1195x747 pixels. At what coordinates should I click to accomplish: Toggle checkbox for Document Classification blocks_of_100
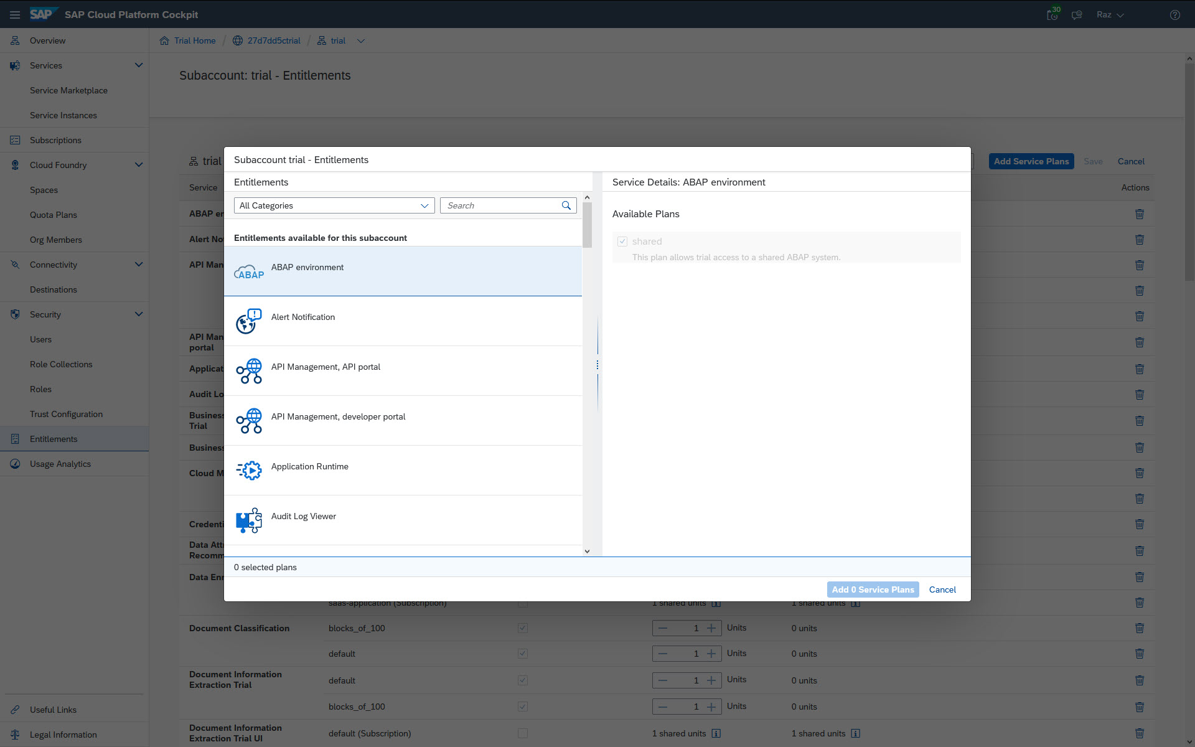[x=523, y=628]
